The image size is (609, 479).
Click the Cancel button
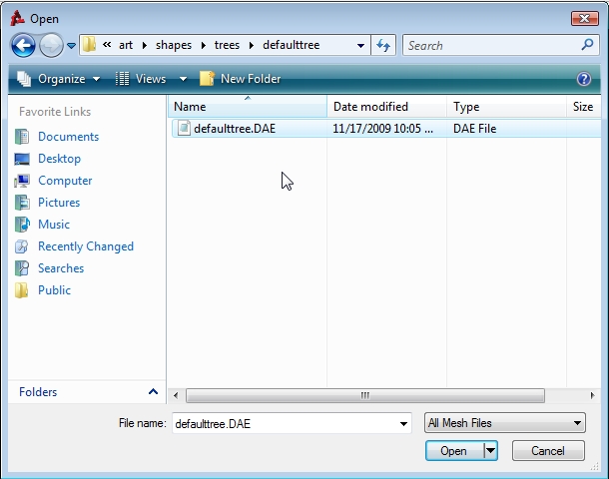pos(548,451)
